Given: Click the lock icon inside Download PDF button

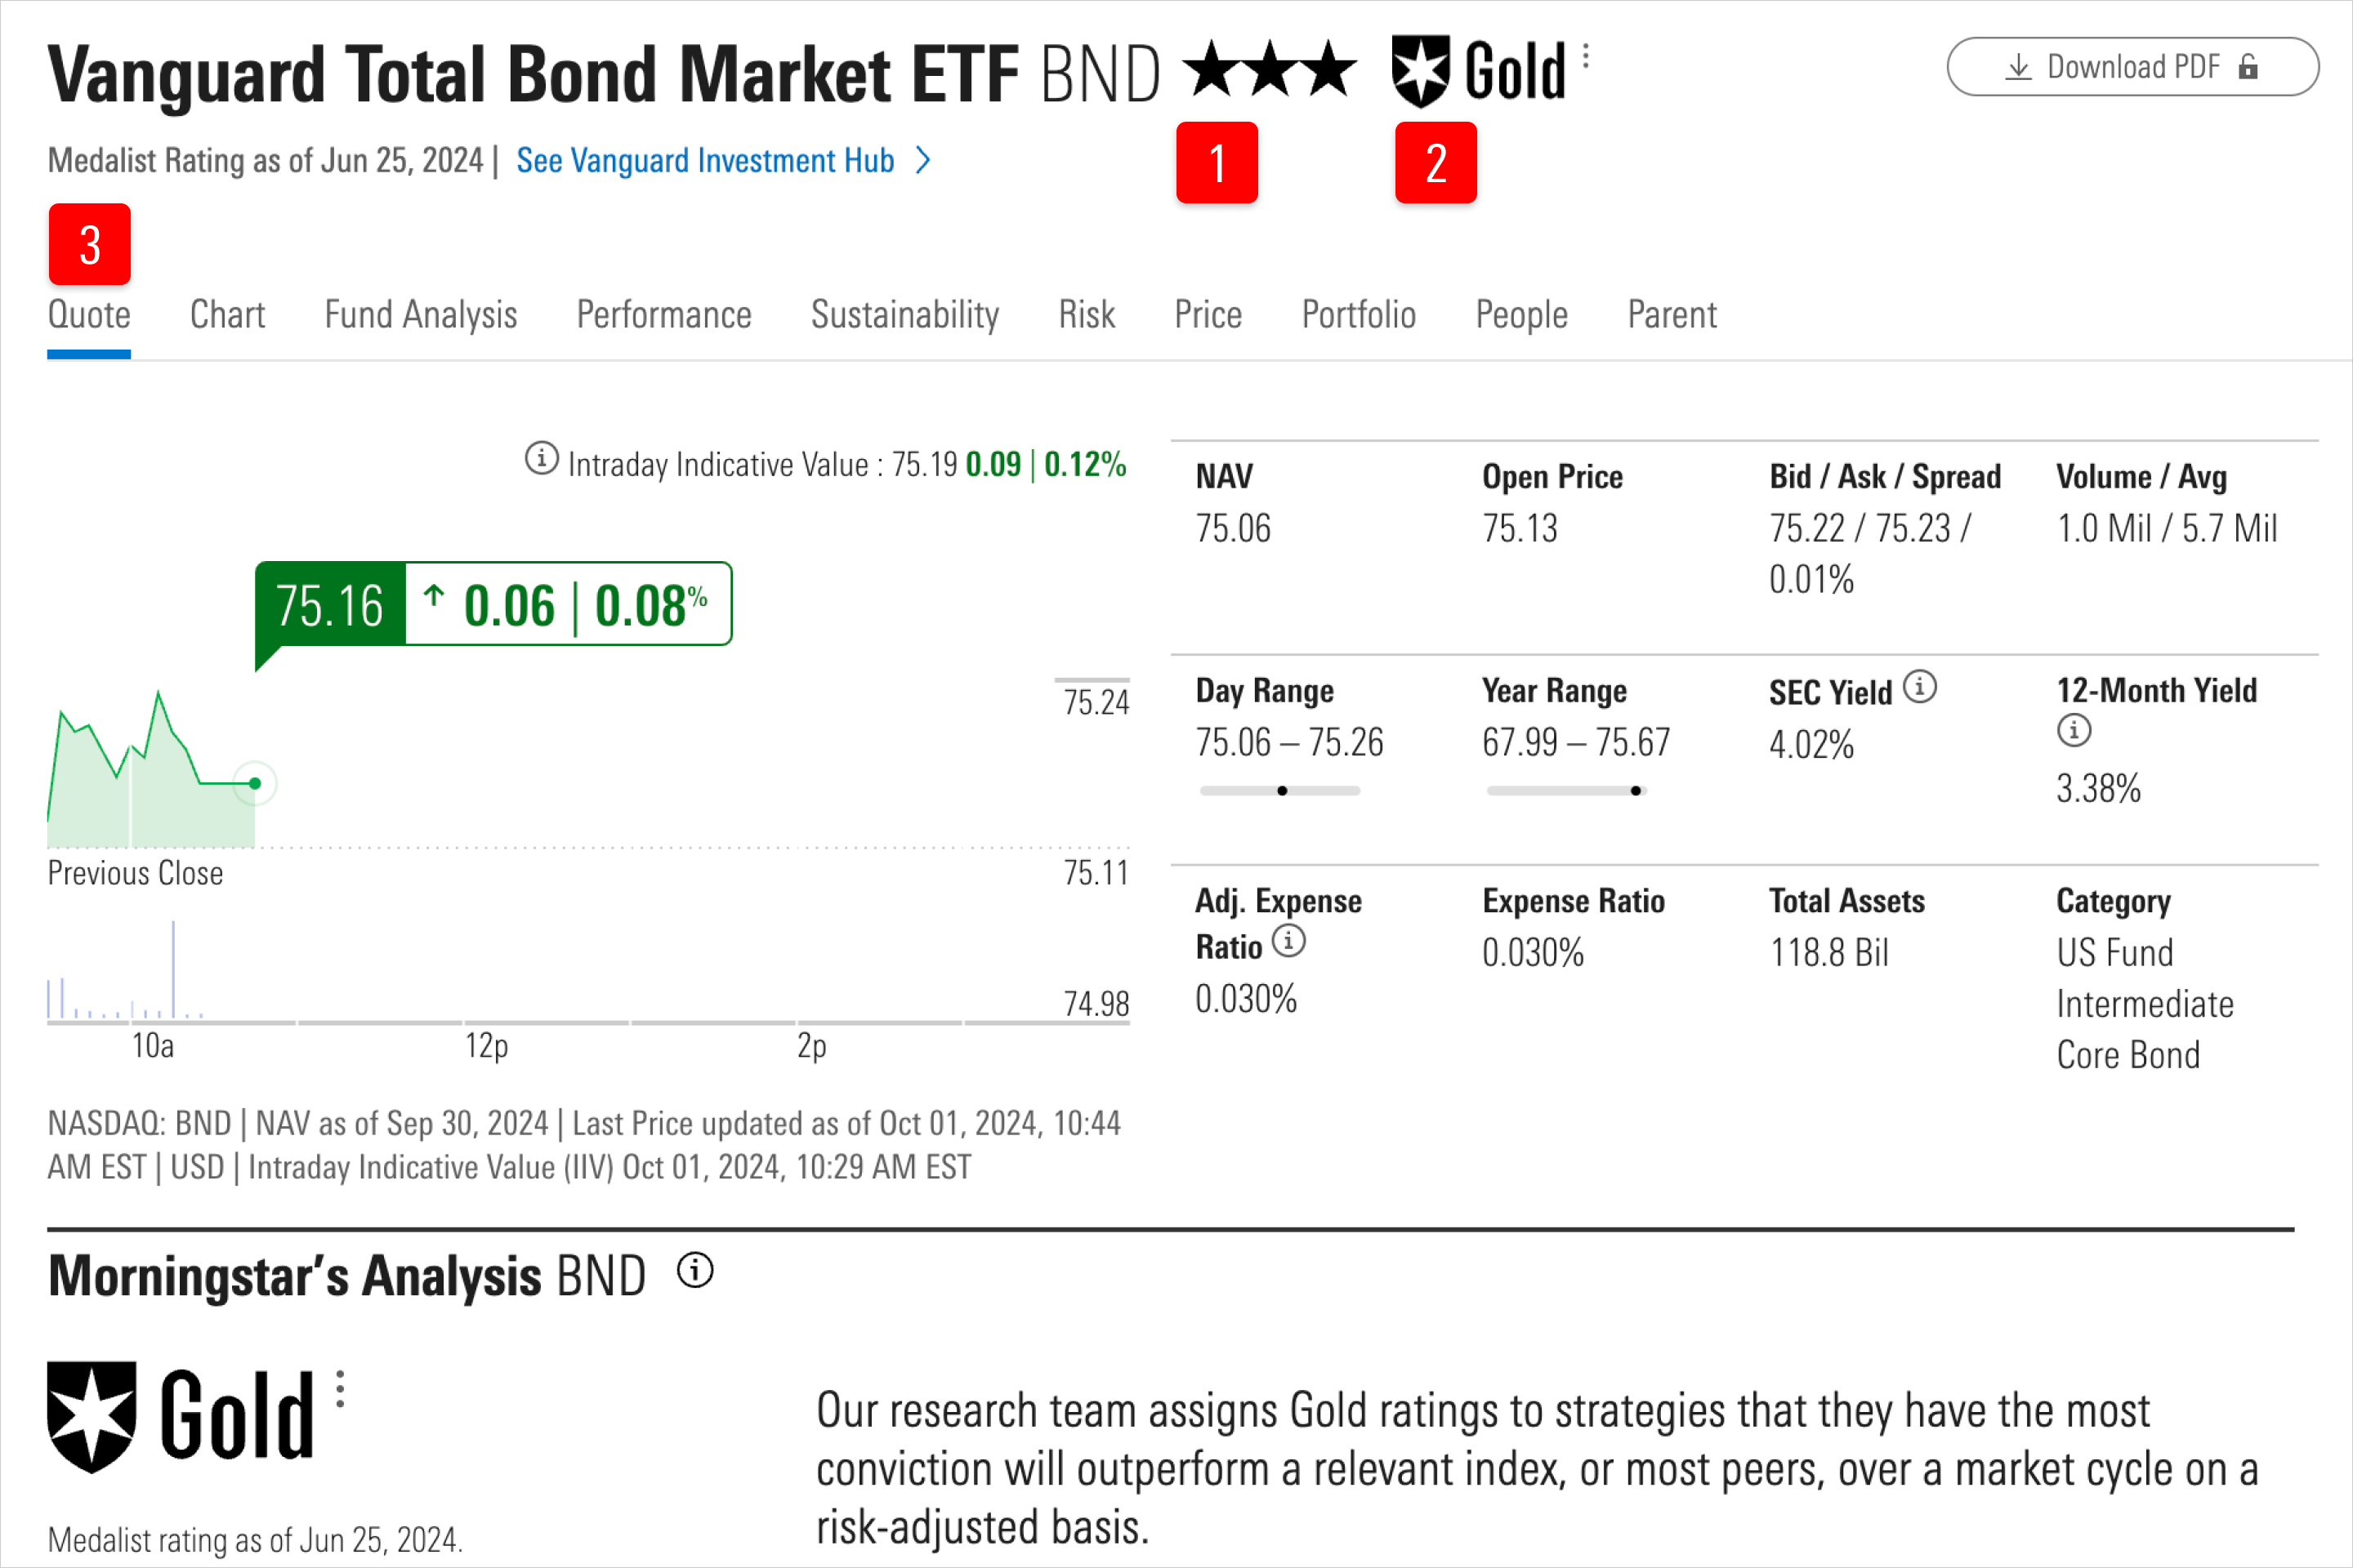Looking at the screenshot, I should click(x=2247, y=66).
